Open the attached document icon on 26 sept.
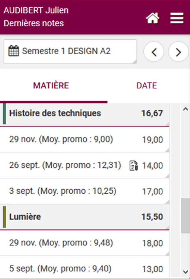190x279 pixels. (133, 166)
